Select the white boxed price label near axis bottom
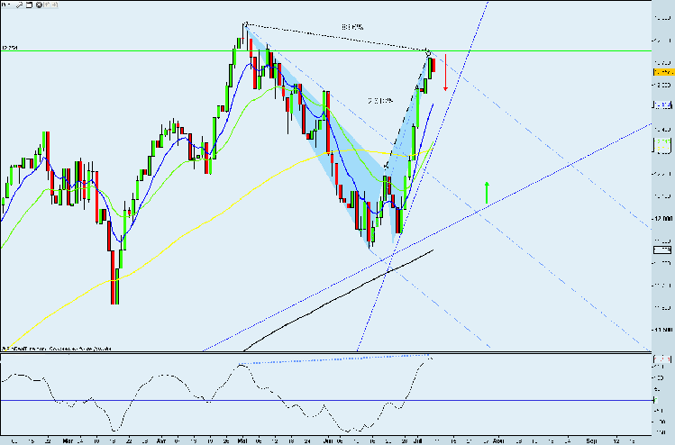 coord(662,250)
